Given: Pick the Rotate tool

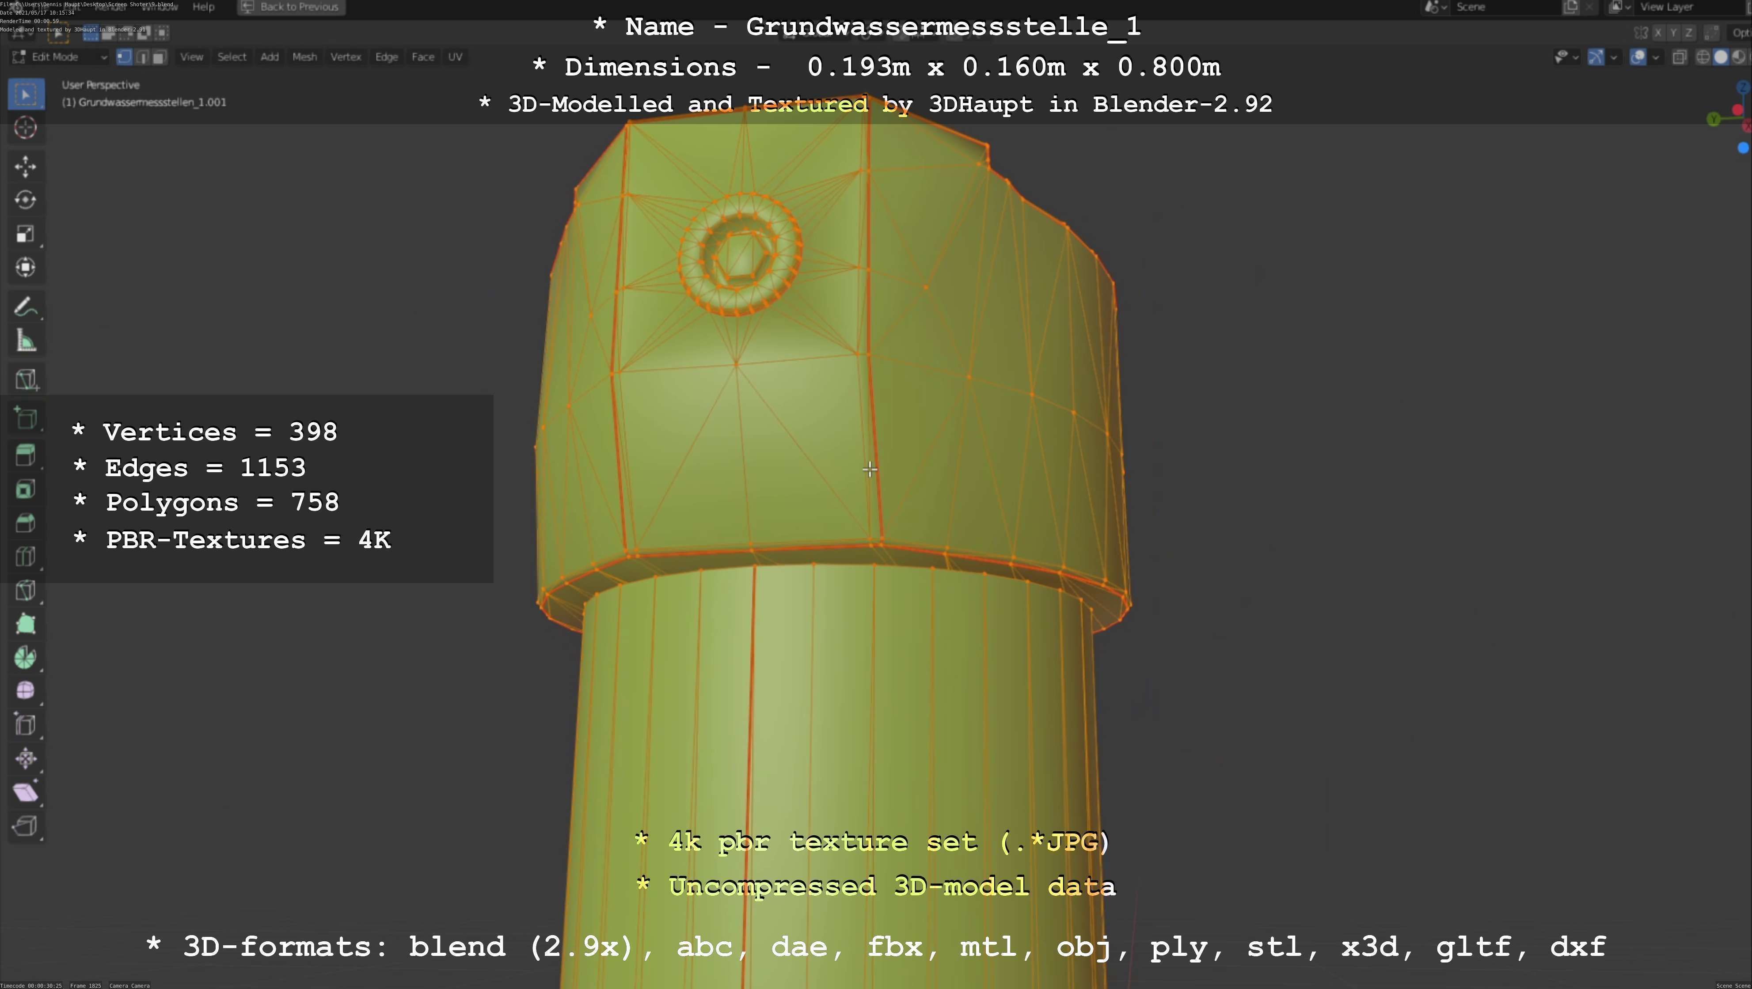Looking at the screenshot, I should click(x=26, y=200).
